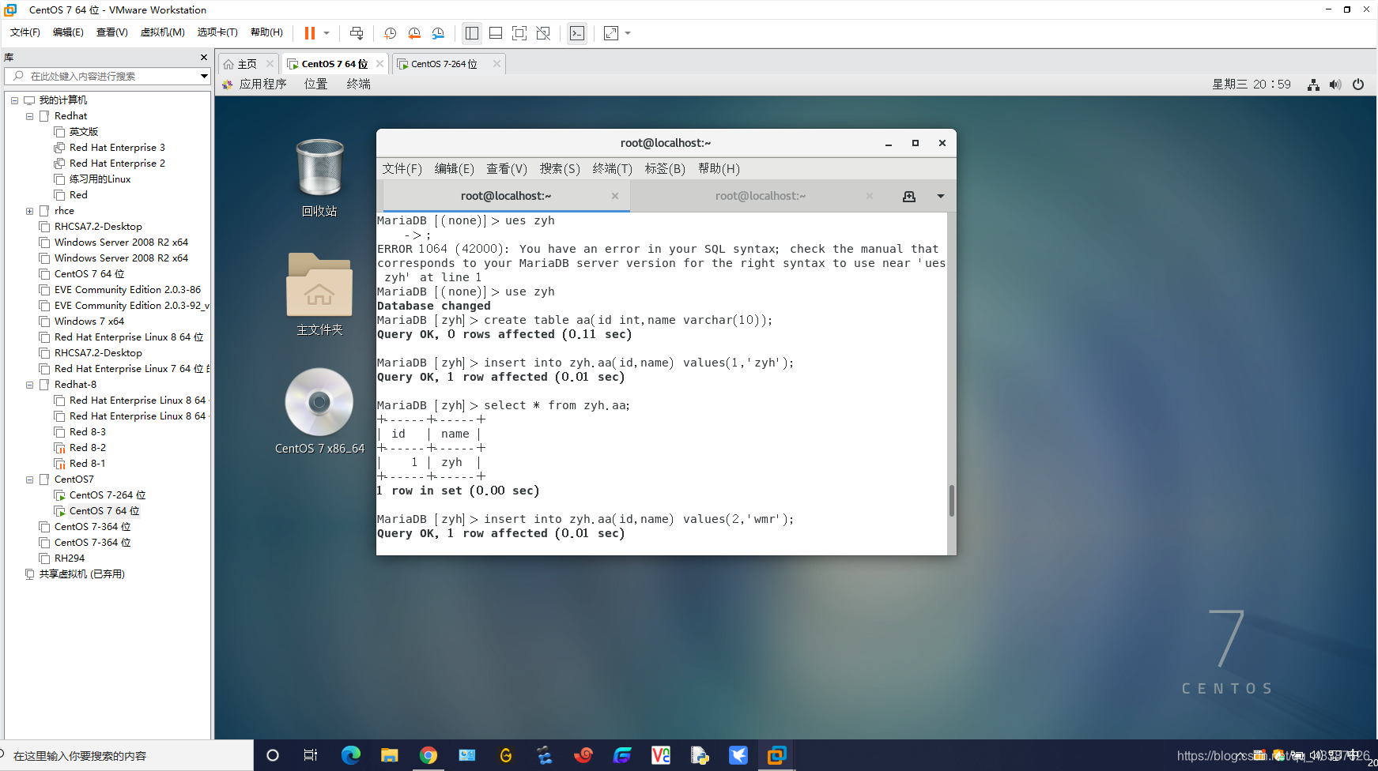Open the terminal 帮助(H) menu
The width and height of the screenshot is (1378, 771).
719,168
